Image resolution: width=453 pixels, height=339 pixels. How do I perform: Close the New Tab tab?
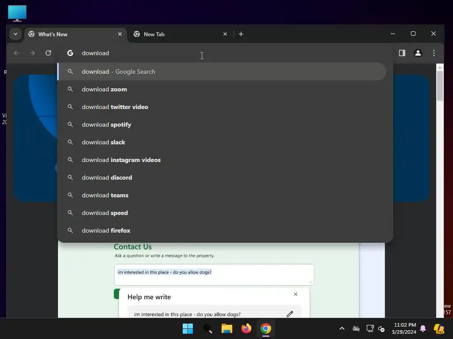coord(225,34)
